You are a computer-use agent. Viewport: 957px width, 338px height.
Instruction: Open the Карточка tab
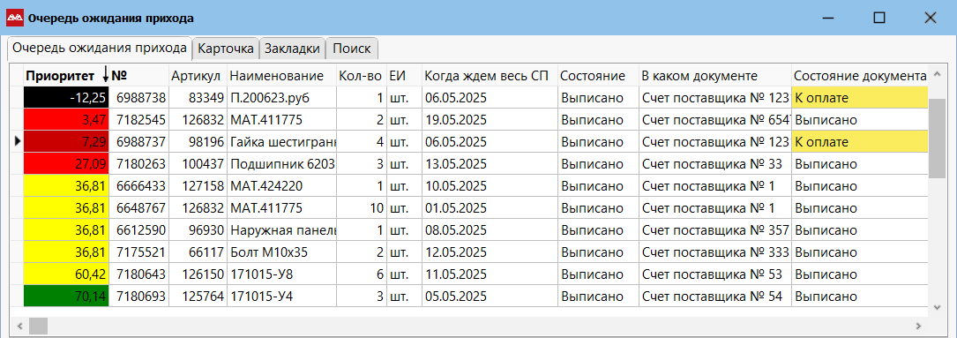pos(226,49)
